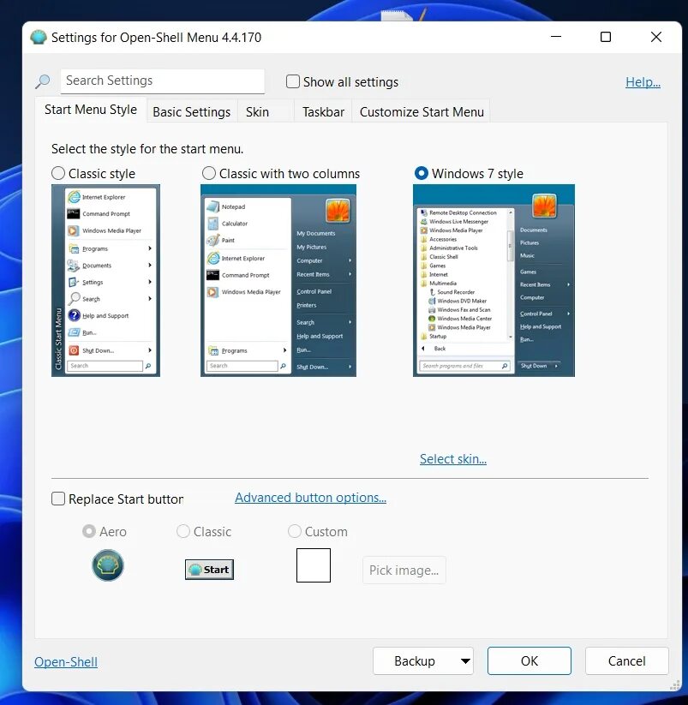Open the Backup dropdown arrow
The height and width of the screenshot is (705, 688).
pyautogui.click(x=465, y=661)
